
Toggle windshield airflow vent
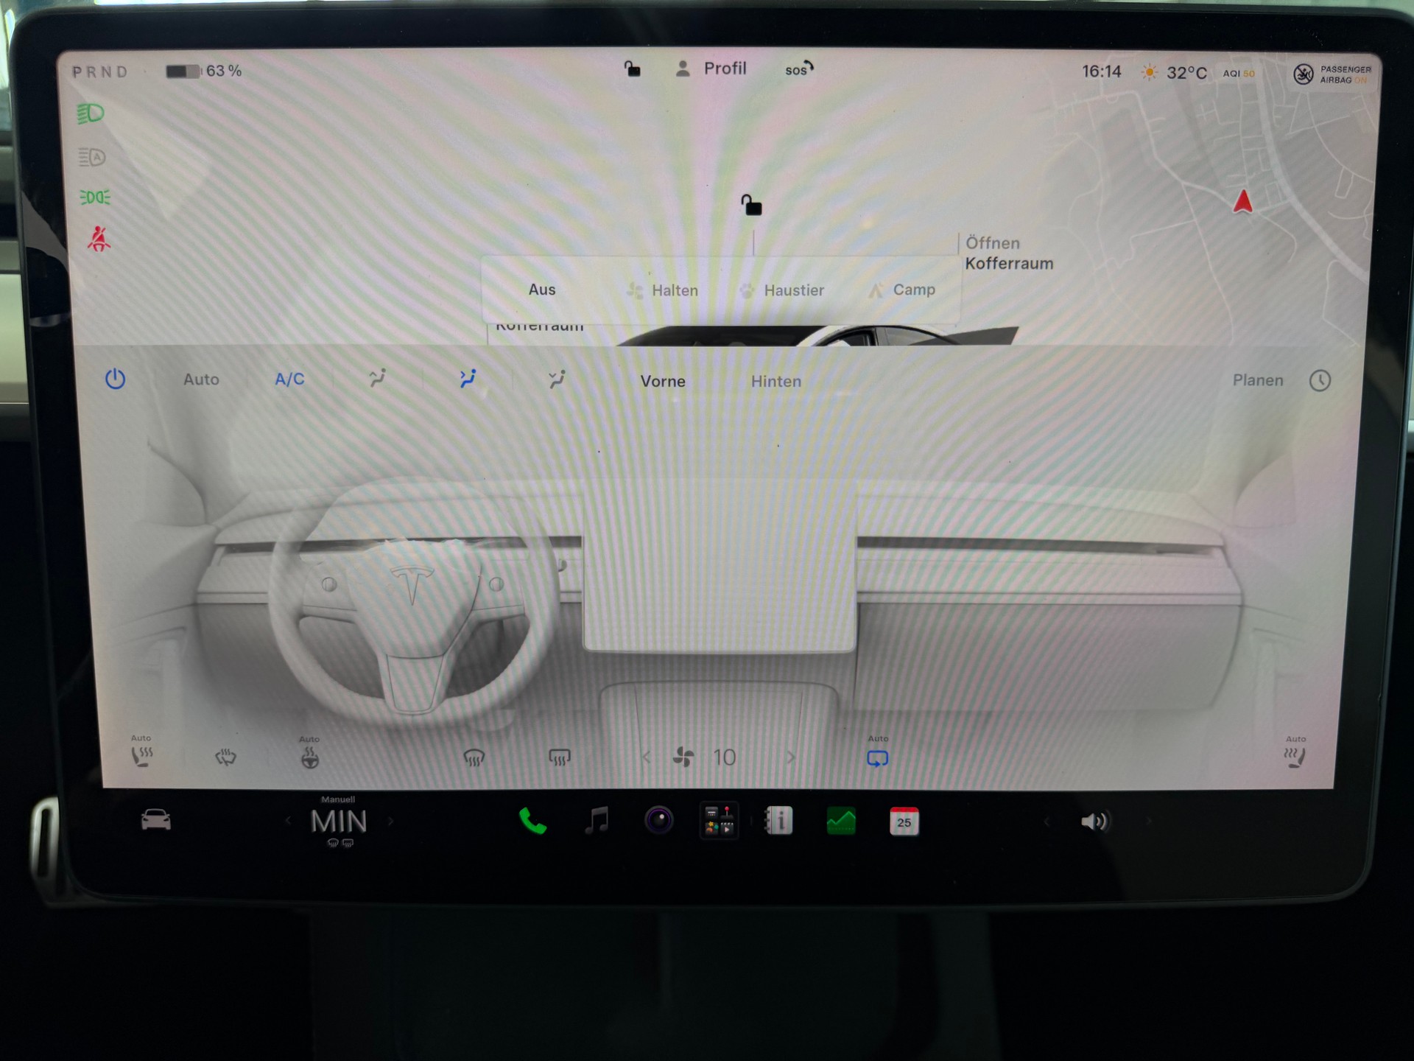378,379
